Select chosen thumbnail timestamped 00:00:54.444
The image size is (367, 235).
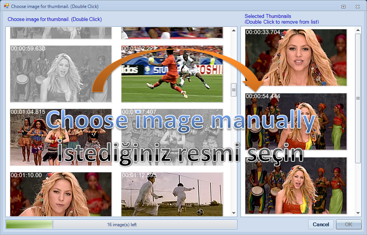click(296, 122)
